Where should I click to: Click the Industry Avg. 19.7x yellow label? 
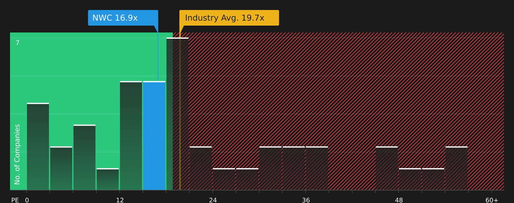click(229, 18)
